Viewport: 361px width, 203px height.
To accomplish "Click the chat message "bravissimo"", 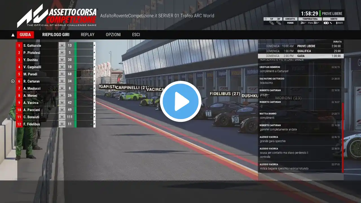I will click(x=266, y=83).
